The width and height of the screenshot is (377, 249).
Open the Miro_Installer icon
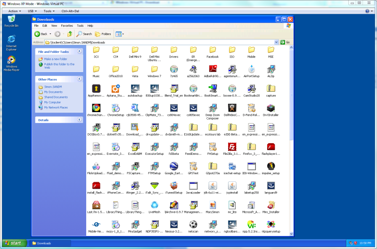point(270,205)
